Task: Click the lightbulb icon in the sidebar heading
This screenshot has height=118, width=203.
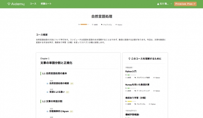Action: pyautogui.click(x=129, y=59)
